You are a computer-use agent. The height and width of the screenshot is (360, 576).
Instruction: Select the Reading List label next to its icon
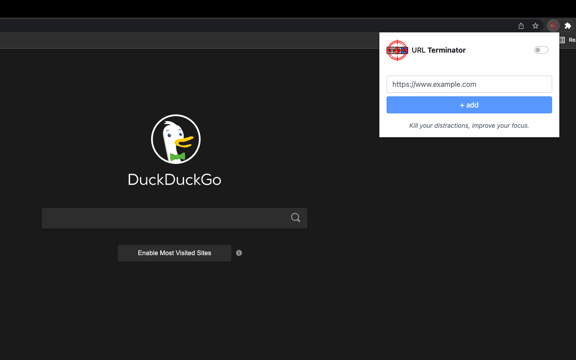tap(571, 40)
